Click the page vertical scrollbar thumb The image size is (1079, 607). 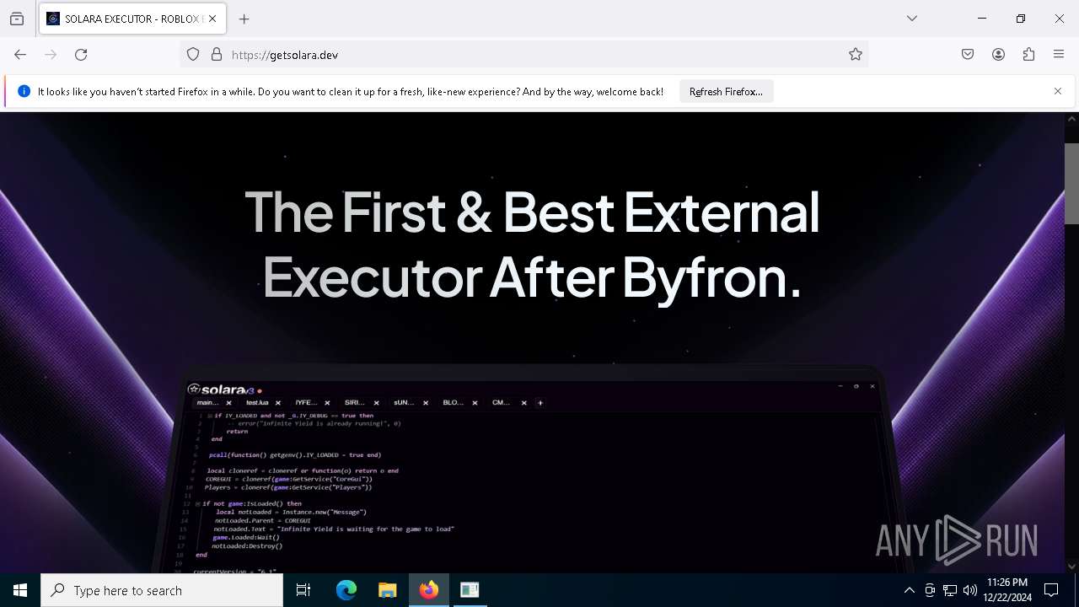click(x=1071, y=183)
